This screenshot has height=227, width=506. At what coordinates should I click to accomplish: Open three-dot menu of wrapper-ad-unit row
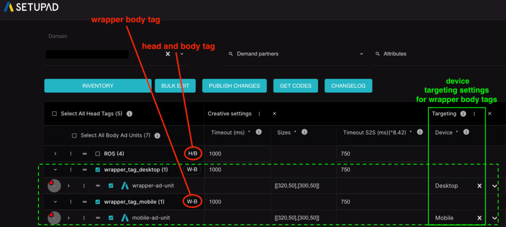[x=84, y=186]
